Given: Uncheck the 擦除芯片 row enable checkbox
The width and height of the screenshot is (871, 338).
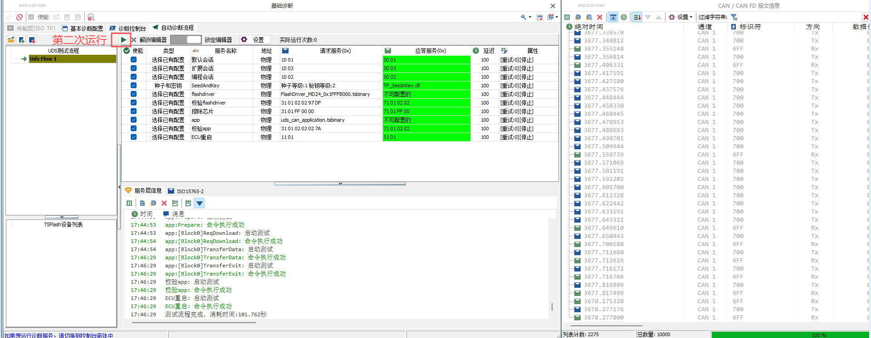Looking at the screenshot, I should click(x=133, y=111).
